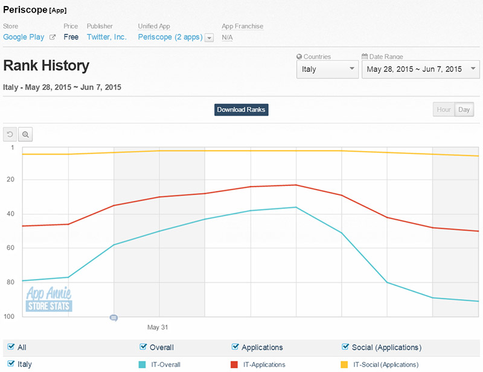Click the red IT-Applications color swatch
Viewport: 483px width, 372px height.
(x=234, y=365)
